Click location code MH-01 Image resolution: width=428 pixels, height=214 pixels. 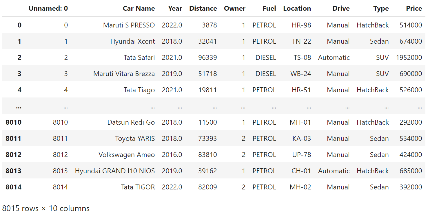pyautogui.click(x=300, y=122)
